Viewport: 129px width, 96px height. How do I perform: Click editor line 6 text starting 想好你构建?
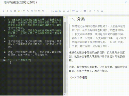tap(35, 44)
